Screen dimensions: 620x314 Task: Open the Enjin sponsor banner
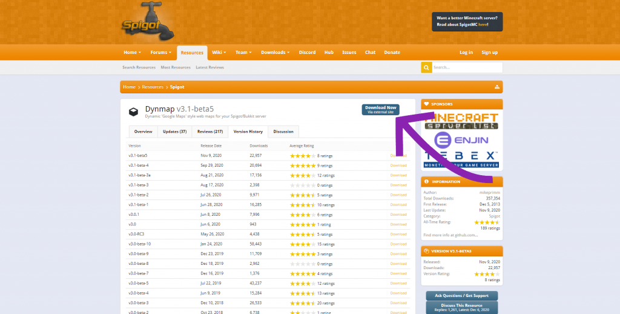[x=461, y=140]
